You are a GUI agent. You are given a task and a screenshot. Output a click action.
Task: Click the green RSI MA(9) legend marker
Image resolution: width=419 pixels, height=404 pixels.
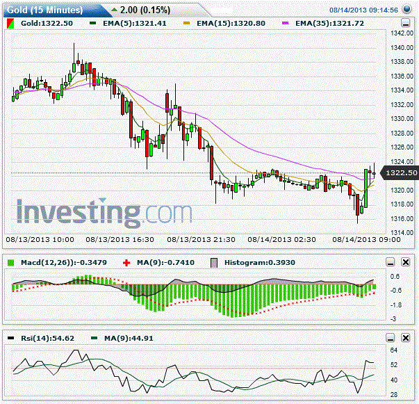click(94, 338)
